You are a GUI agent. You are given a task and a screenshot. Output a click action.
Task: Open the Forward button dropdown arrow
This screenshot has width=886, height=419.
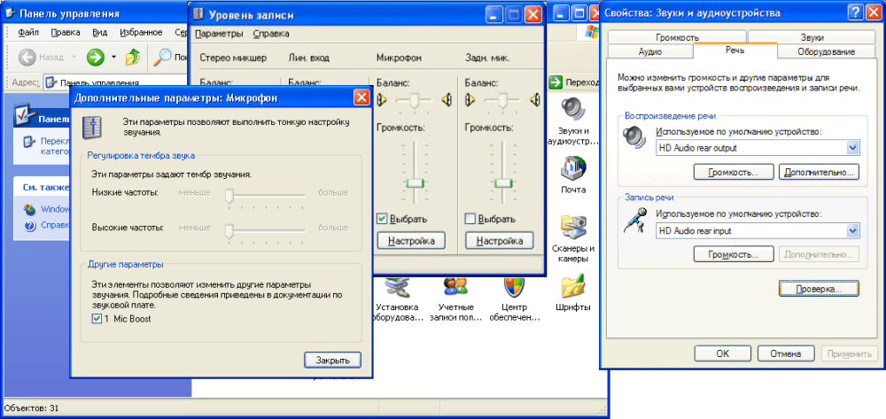(x=113, y=58)
